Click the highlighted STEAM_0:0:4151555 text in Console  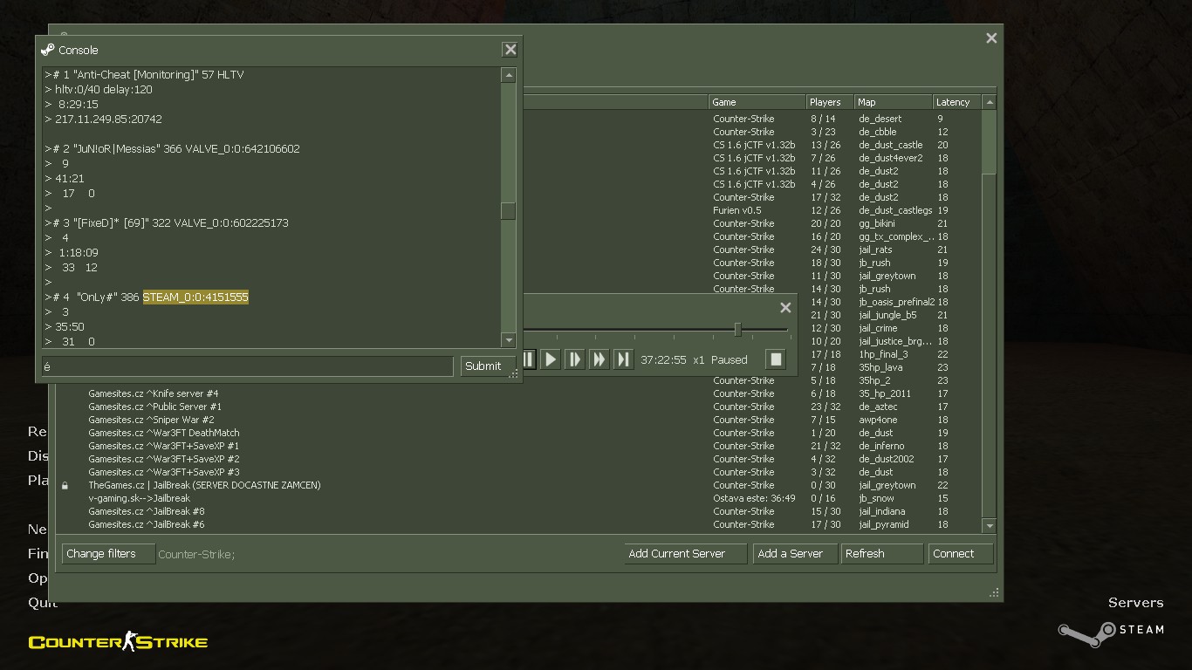195,297
